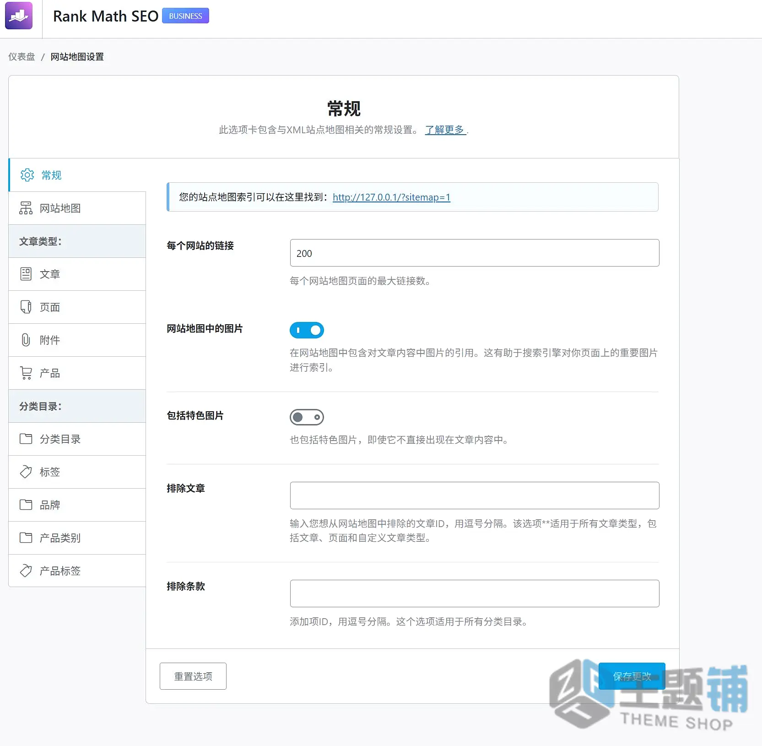Click the sitemap tree icon beside 网站地图
The width and height of the screenshot is (762, 746).
[26, 208]
